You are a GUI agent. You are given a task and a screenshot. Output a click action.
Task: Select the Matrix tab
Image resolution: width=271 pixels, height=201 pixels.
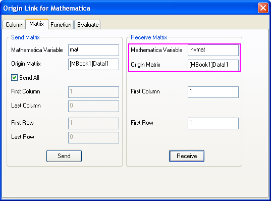(x=37, y=24)
